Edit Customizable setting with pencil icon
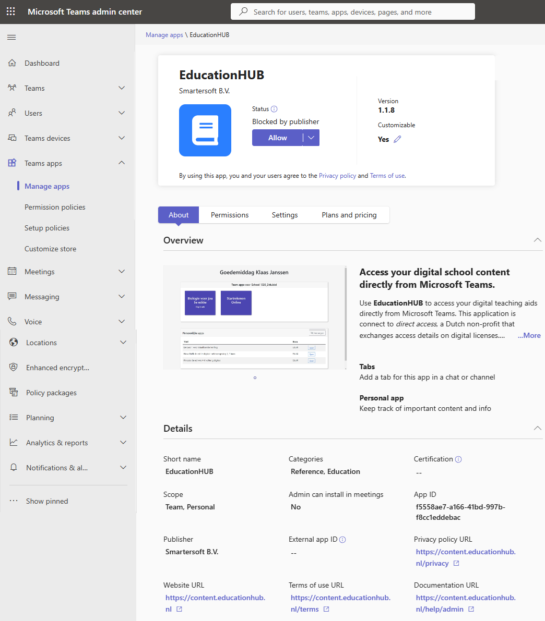This screenshot has height=621, width=545. 397,139
